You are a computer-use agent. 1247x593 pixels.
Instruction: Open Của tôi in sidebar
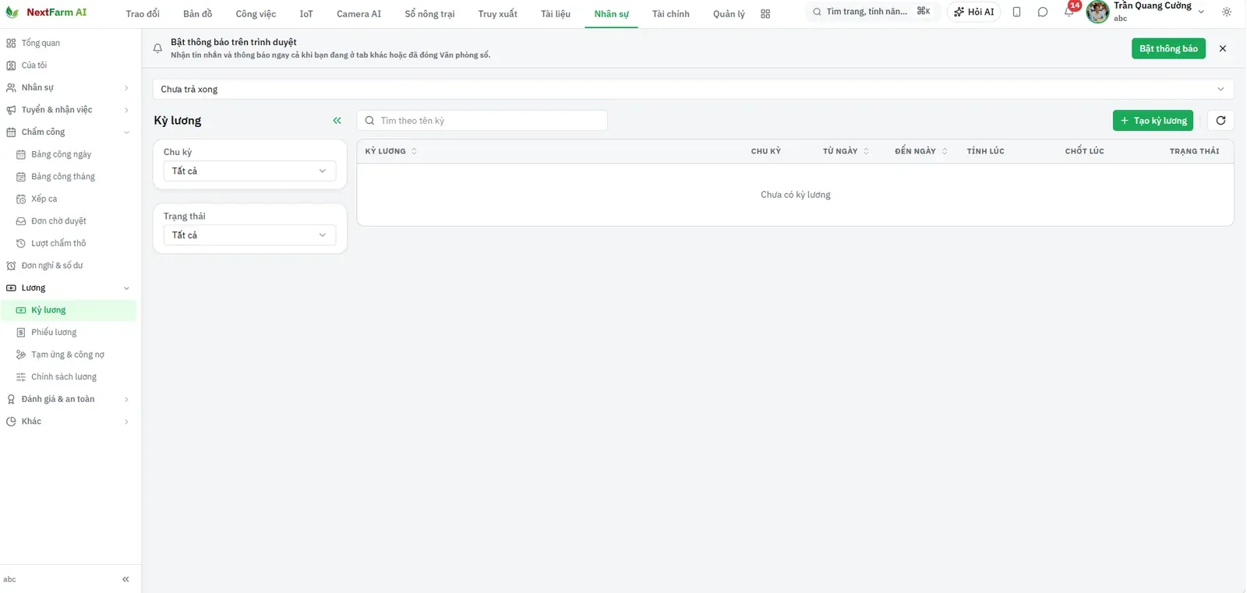(69, 65)
